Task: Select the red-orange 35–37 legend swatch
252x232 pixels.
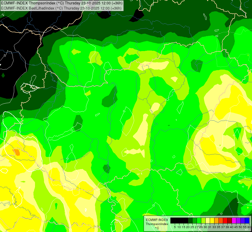Action: [221, 221]
